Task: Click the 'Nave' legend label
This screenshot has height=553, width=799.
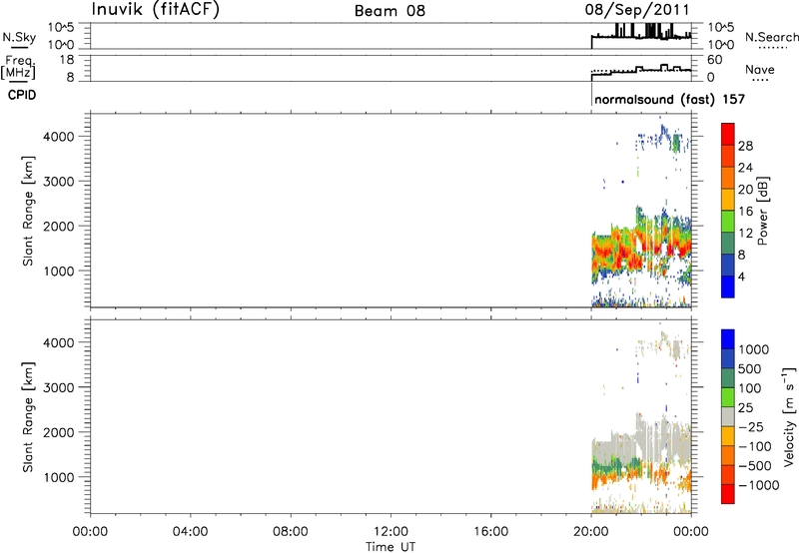Action: (x=760, y=70)
